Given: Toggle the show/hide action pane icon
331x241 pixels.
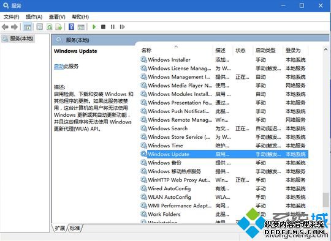Looking at the screenshot, I should pos(81,27).
